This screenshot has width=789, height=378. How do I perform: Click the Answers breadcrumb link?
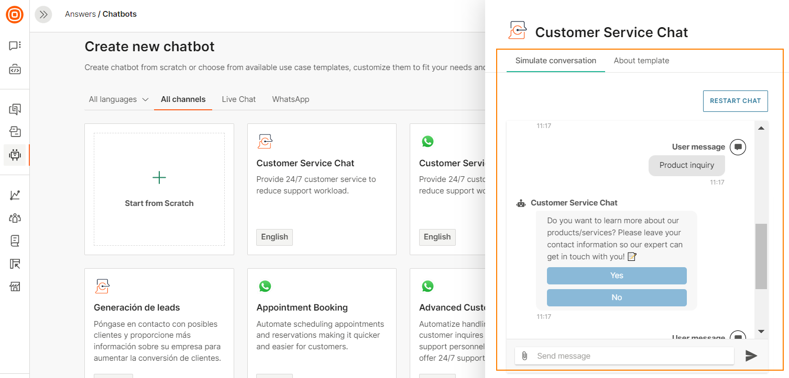tap(80, 14)
